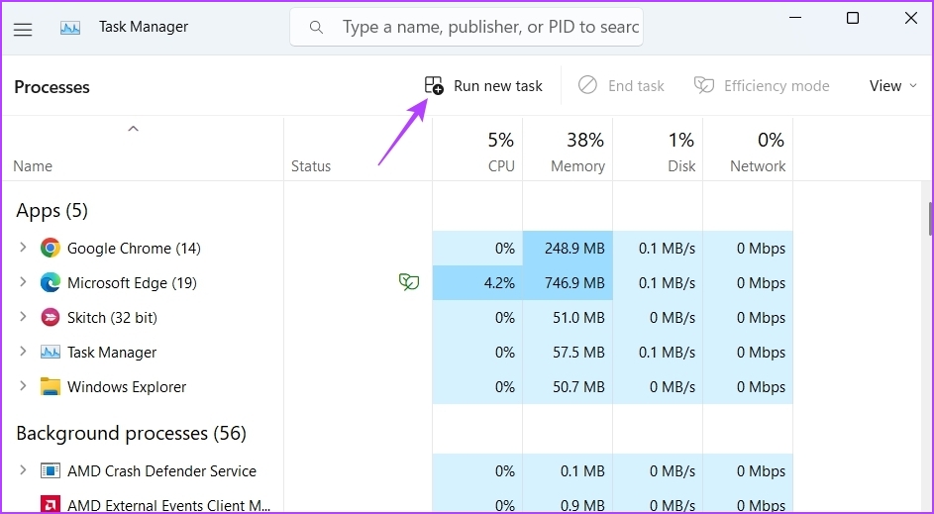Viewport: 934px width, 514px height.
Task: Select the Microsoft Edge (19) row name
Action: coord(132,283)
